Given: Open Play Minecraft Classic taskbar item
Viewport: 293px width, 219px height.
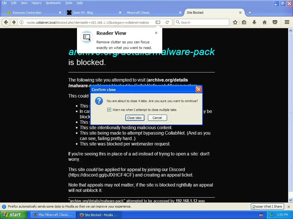Looking at the screenshot, I should [x=53, y=215].
